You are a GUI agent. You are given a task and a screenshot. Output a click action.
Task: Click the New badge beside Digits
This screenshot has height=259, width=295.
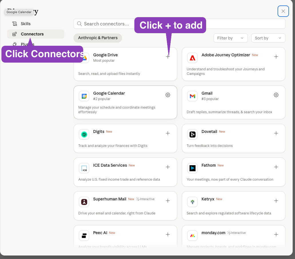[109, 132]
